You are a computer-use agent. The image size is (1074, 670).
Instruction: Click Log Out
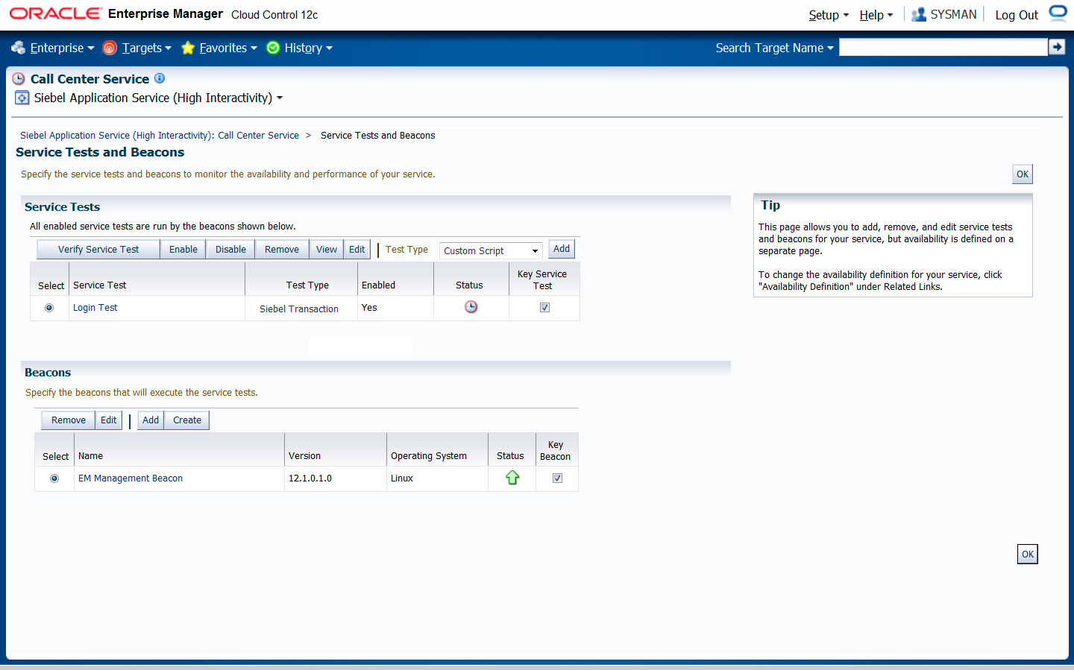click(1017, 15)
